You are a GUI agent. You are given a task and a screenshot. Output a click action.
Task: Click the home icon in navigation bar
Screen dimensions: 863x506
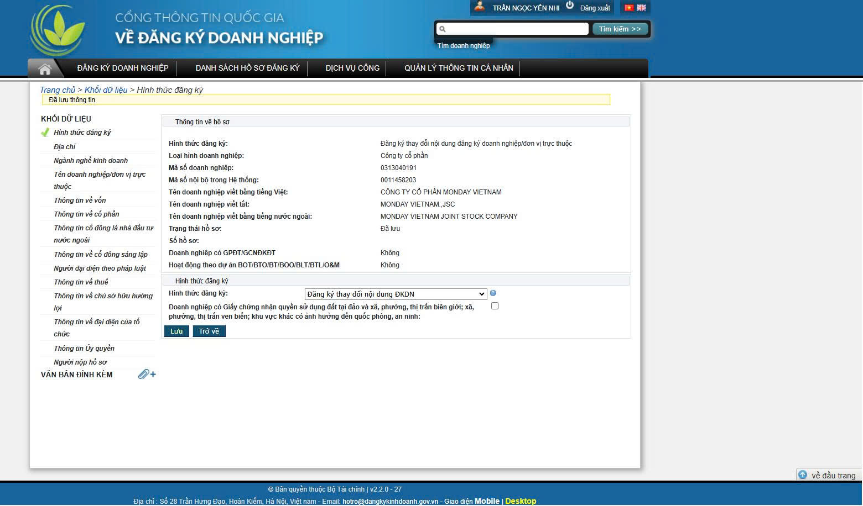click(x=45, y=68)
